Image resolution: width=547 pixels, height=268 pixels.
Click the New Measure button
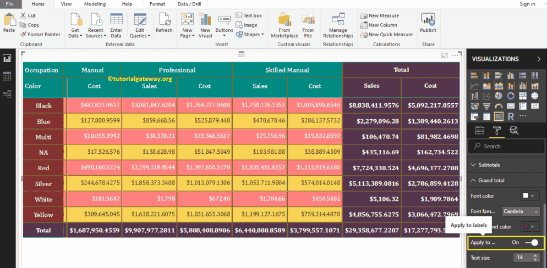[380, 16]
